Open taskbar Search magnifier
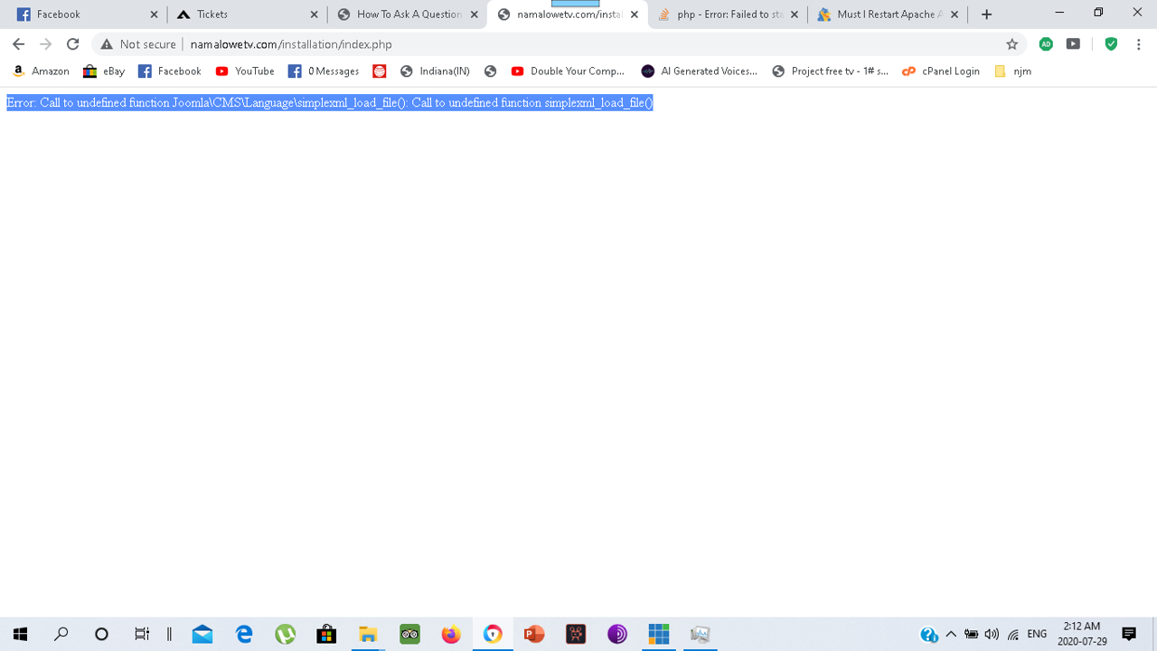This screenshot has height=651, width=1157. (61, 634)
